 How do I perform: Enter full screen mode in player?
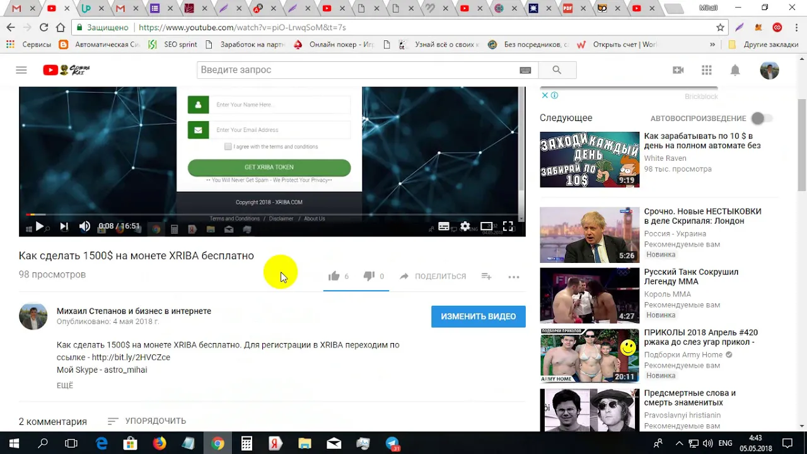tap(508, 226)
